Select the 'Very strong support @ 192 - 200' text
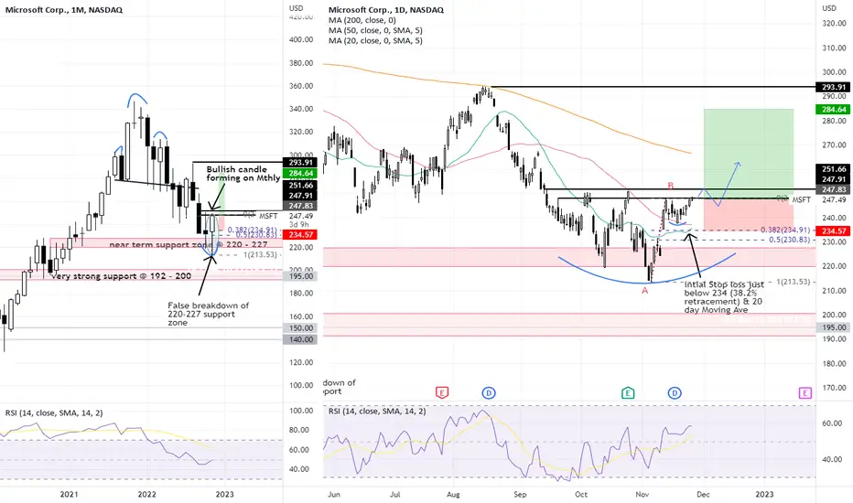 pyautogui.click(x=121, y=276)
